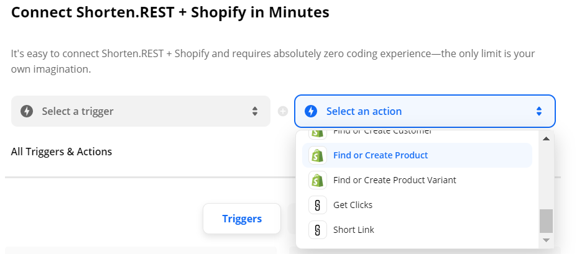The image size is (582, 254).
Task: Click the dropdown list scroll down arrow
Action: [546, 240]
